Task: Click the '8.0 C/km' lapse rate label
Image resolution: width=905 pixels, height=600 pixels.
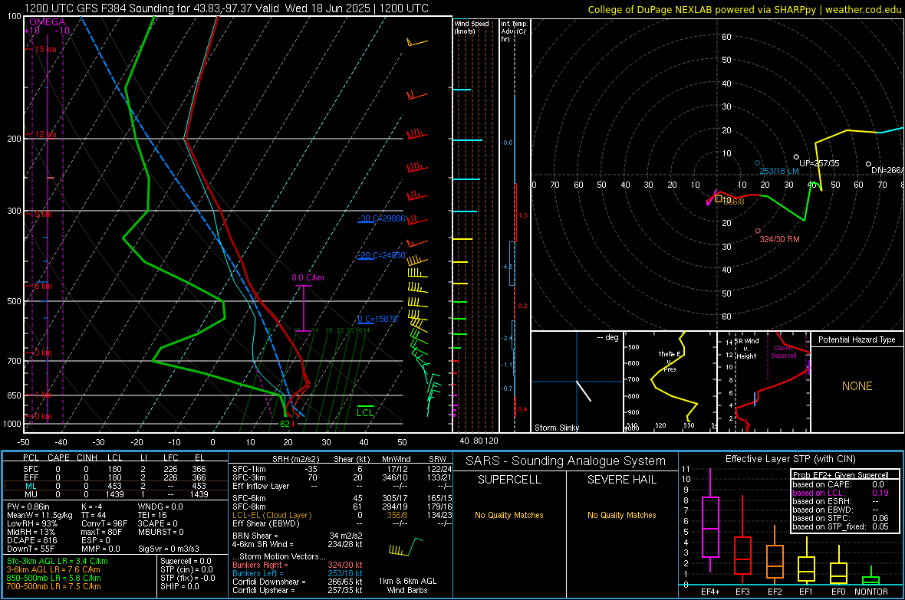Action: point(308,277)
